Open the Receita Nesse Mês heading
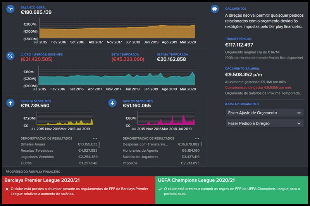 point(36,101)
